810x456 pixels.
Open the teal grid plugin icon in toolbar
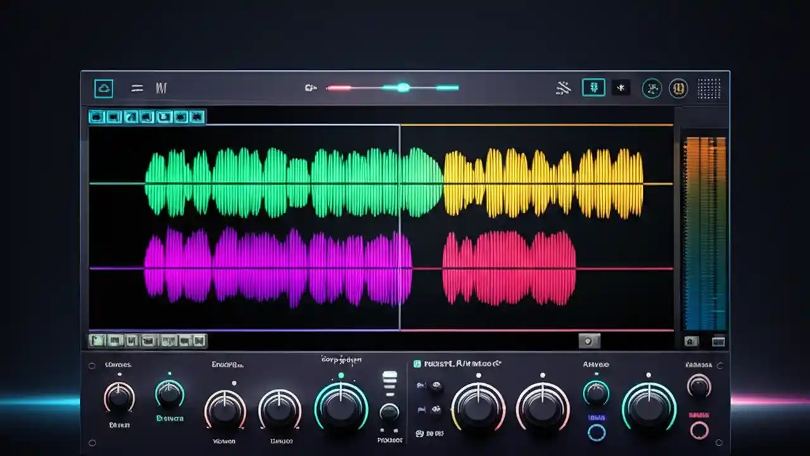point(593,87)
